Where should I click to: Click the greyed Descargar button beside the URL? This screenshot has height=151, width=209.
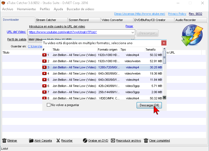point(147,33)
